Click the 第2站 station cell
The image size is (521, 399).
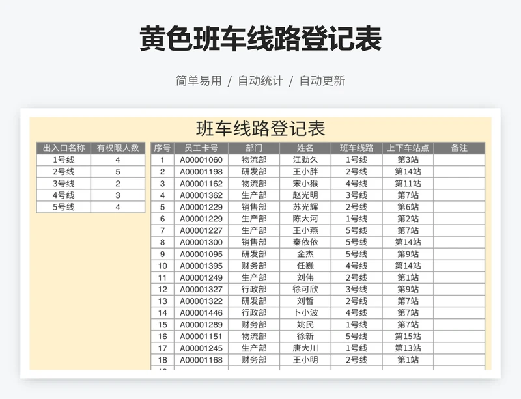pos(408,219)
